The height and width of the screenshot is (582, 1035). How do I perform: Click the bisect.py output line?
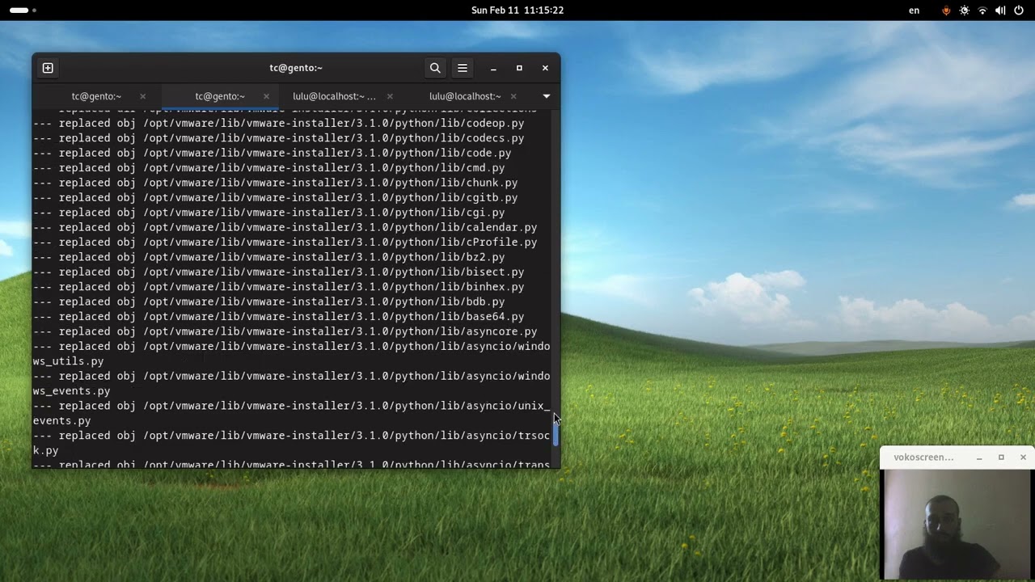click(279, 272)
